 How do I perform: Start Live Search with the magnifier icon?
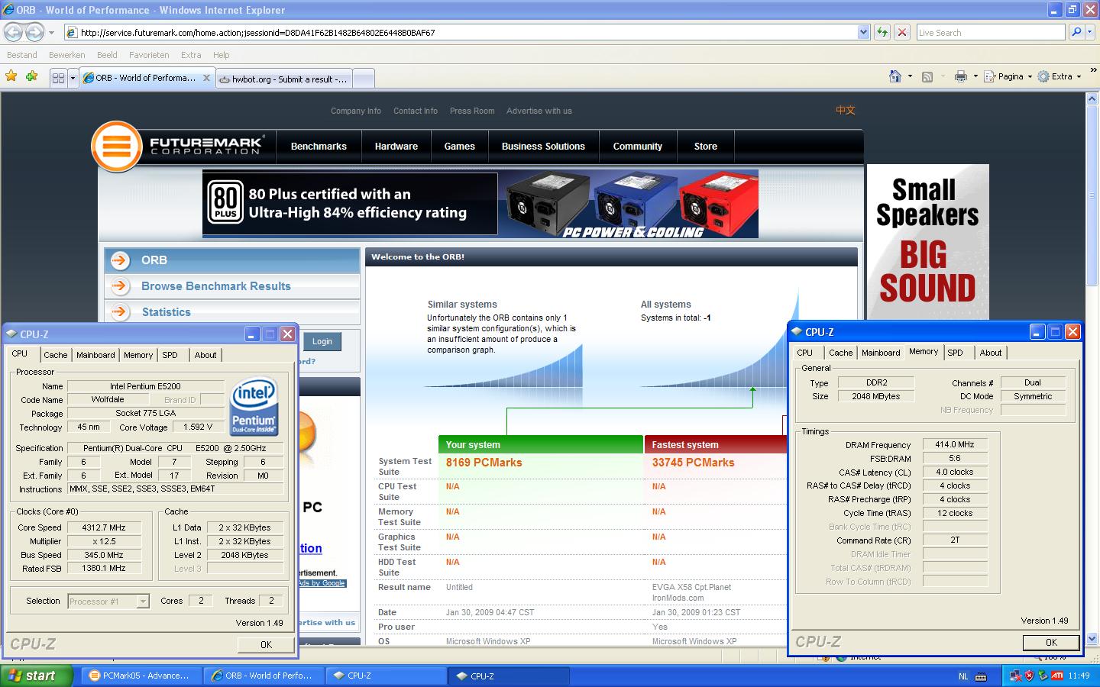[x=1076, y=32]
